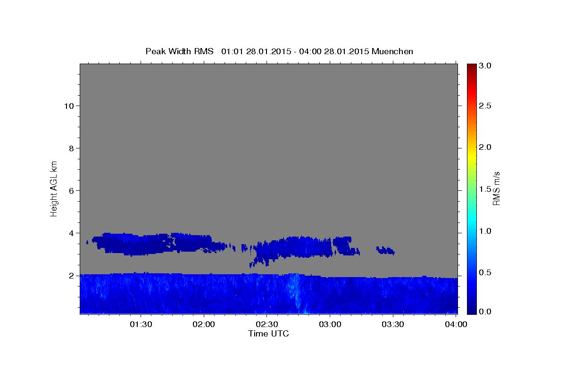This screenshot has height=377, width=566.
Task: Click the 04:00 time tick label
Action: (456, 324)
